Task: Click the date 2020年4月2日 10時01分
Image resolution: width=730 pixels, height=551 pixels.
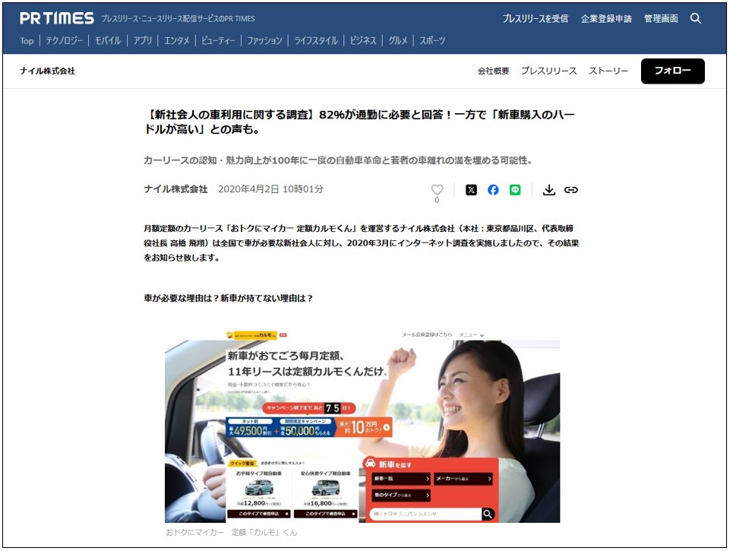Action: coord(270,189)
